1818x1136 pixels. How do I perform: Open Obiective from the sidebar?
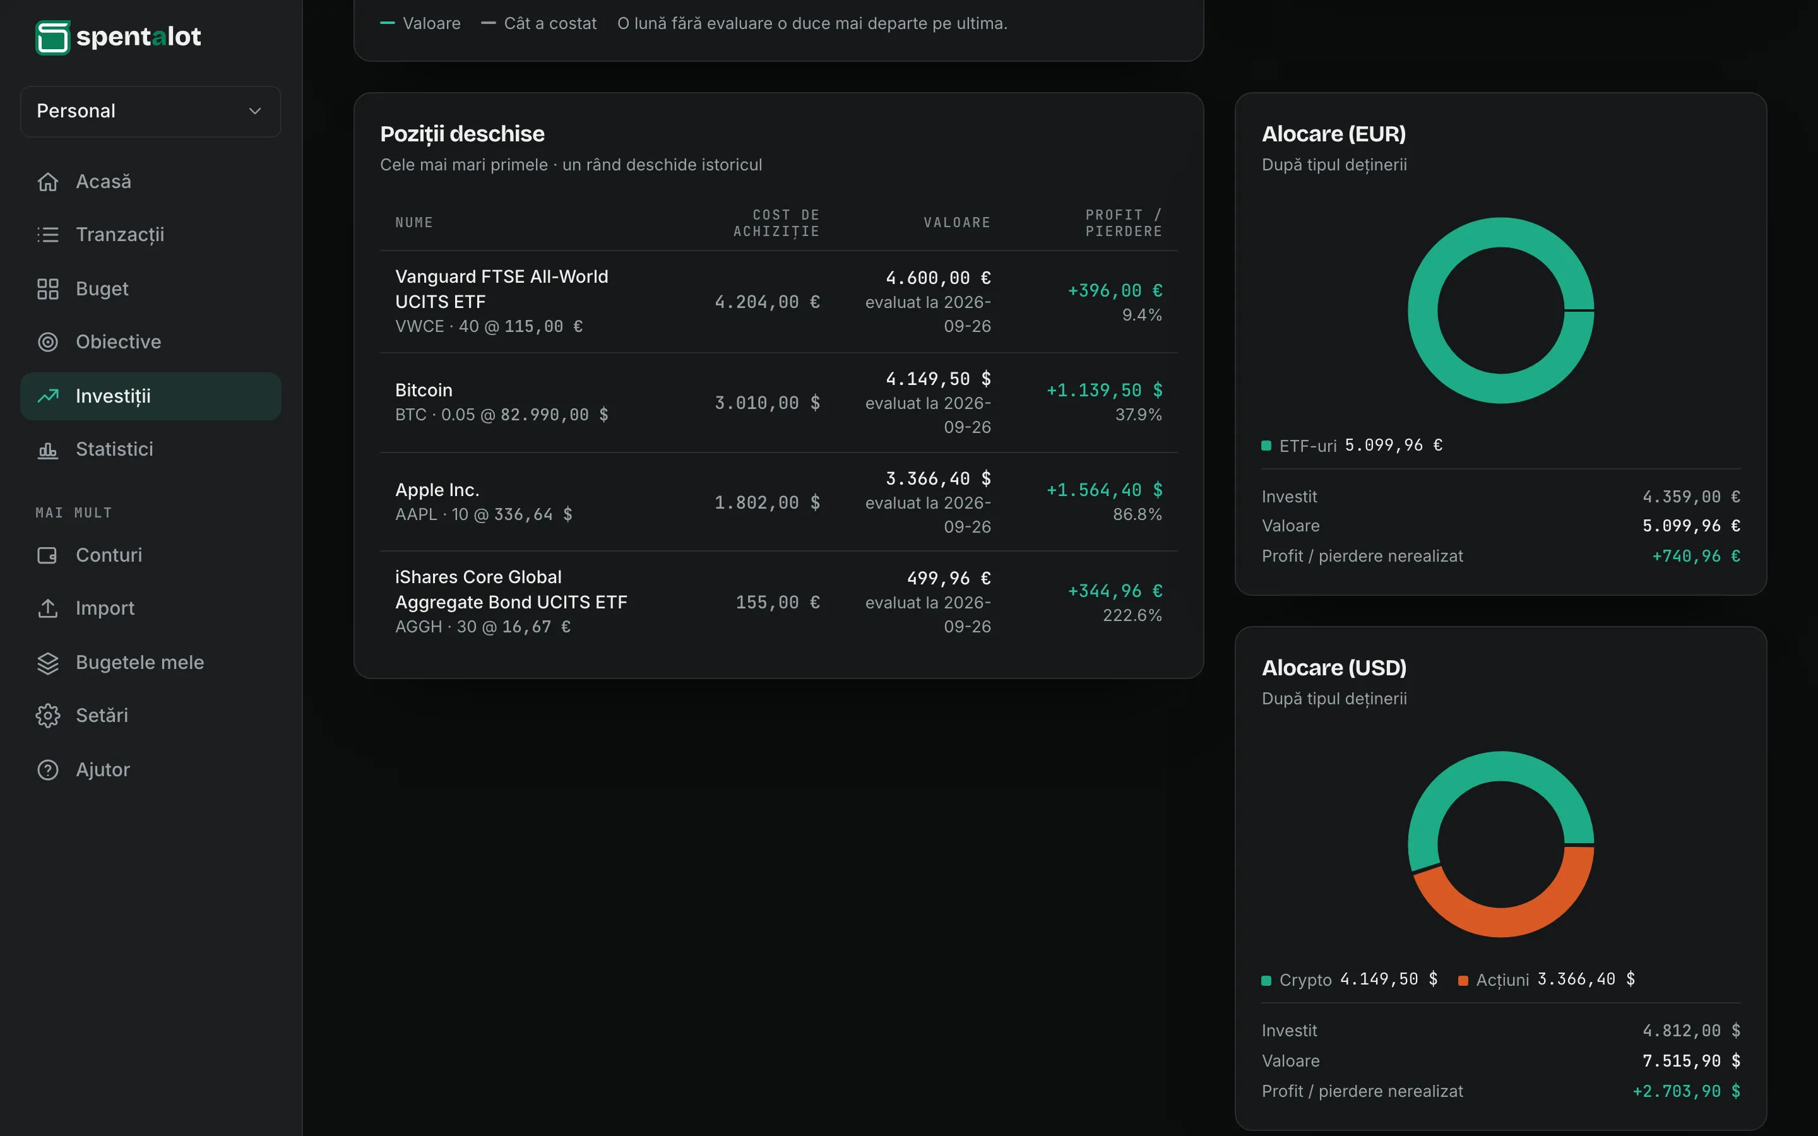151,342
